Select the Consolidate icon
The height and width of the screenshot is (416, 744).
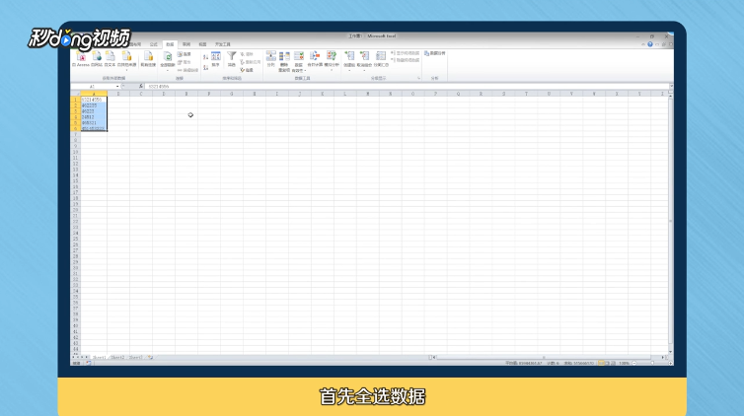(x=315, y=59)
